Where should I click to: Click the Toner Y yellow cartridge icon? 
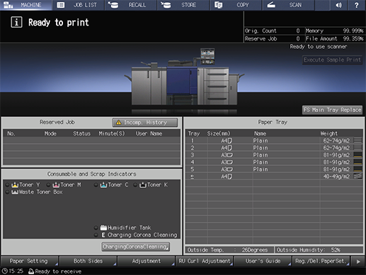[x=15, y=185]
